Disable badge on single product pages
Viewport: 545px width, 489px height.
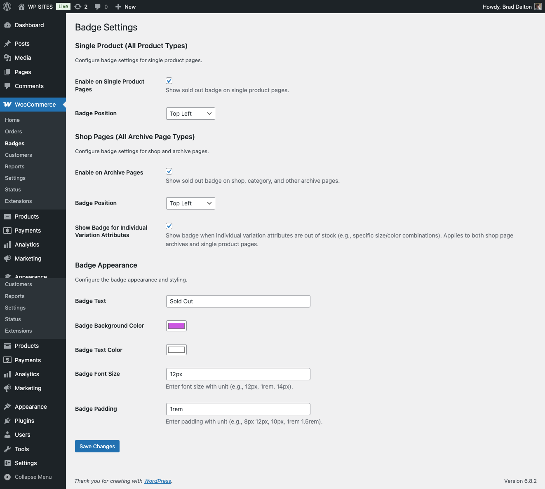(169, 81)
